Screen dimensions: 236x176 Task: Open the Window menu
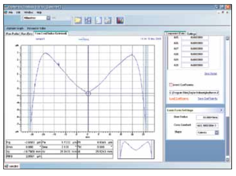coord(28,13)
